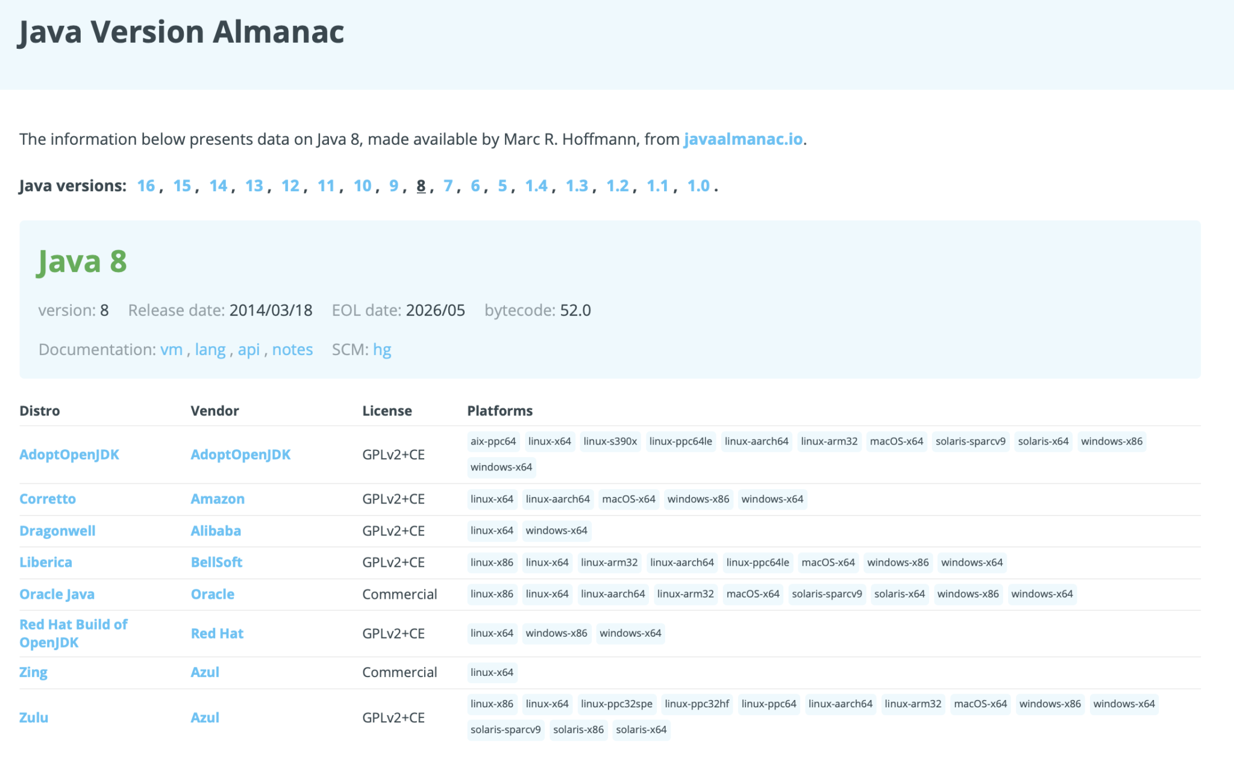The width and height of the screenshot is (1234, 764).
Task: Select Java version 16
Action: pos(145,186)
